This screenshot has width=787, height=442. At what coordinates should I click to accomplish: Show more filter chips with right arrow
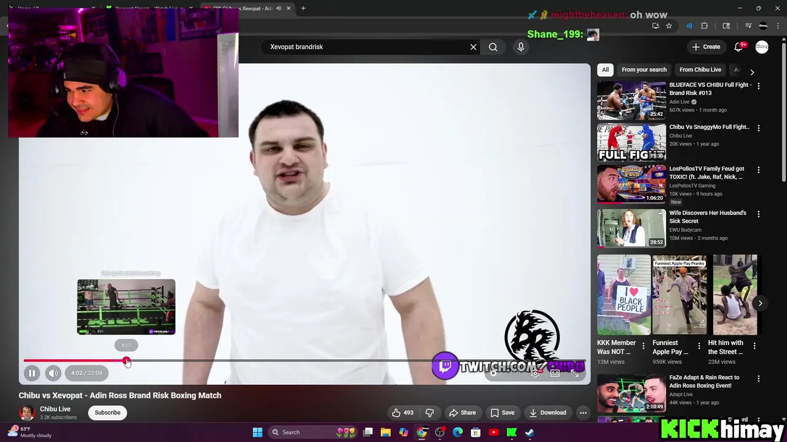pyautogui.click(x=751, y=72)
